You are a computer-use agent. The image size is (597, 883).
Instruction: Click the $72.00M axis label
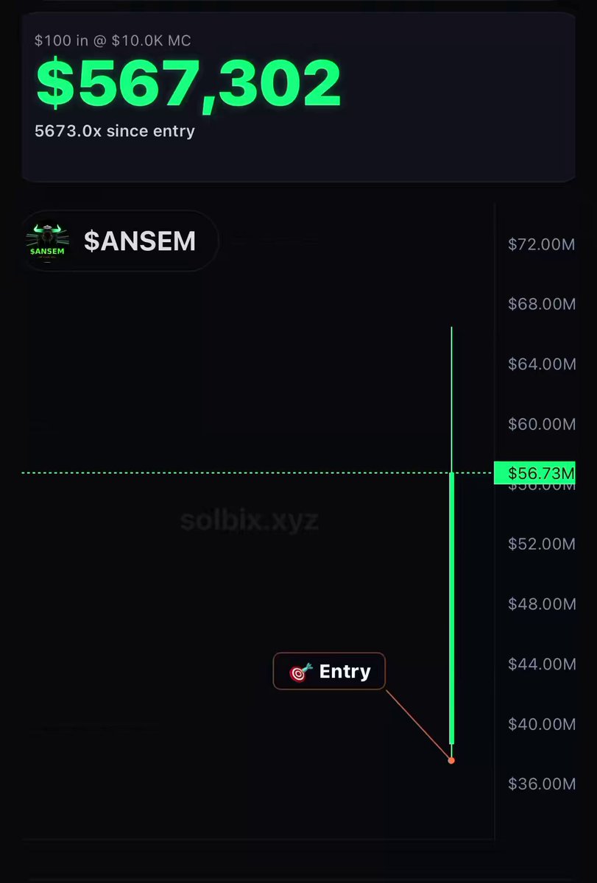[x=541, y=244]
